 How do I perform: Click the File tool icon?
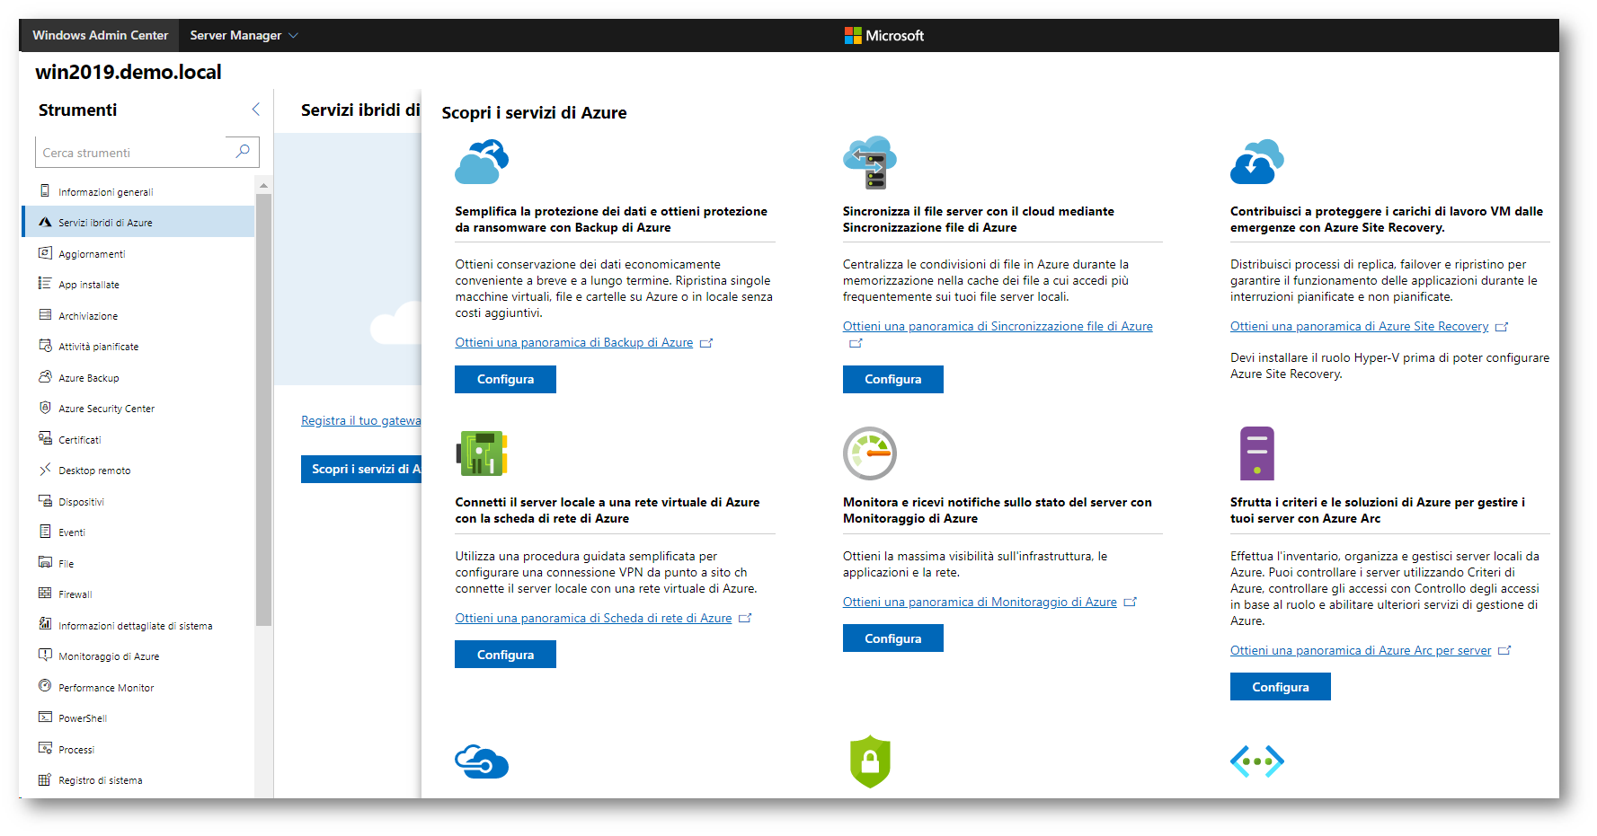45,563
